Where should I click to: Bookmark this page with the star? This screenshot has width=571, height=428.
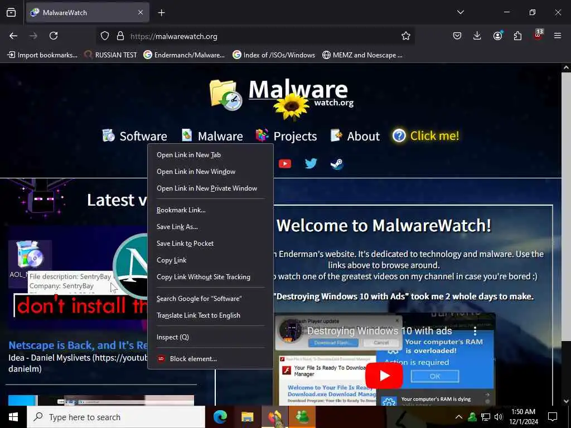[406, 36]
